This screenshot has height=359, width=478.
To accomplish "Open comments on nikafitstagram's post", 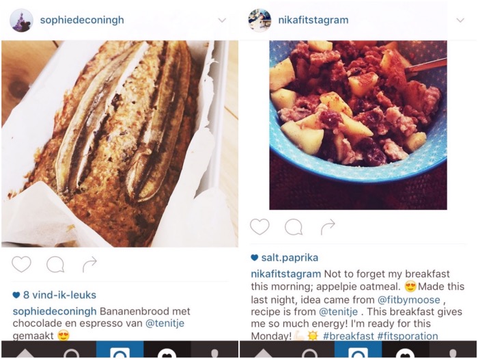I will [x=294, y=227].
